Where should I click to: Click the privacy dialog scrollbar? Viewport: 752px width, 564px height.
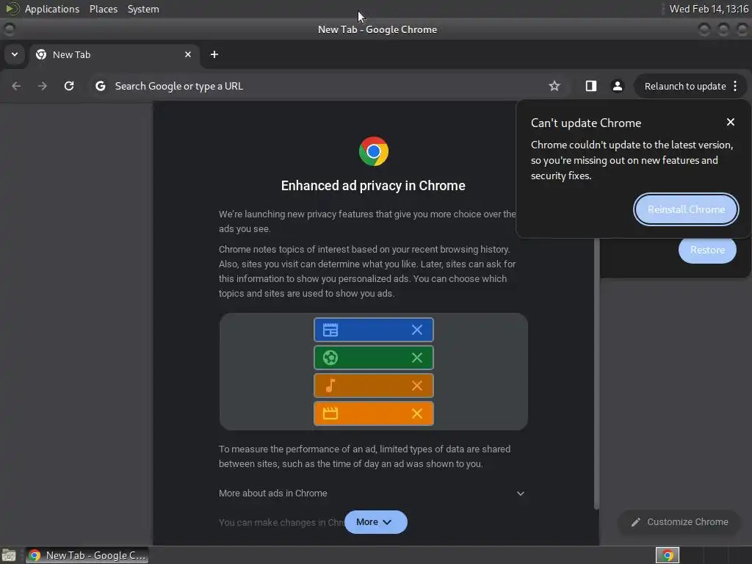[x=596, y=374]
